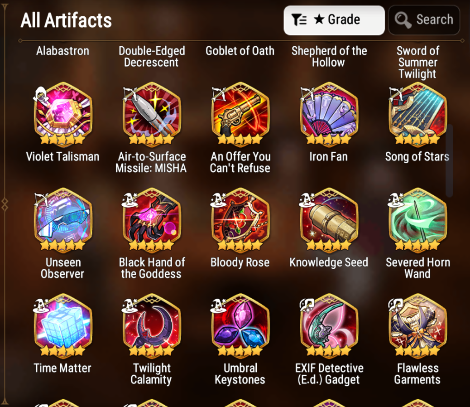
Task: Select the Umbral Keystones gem icon
Action: 240,326
